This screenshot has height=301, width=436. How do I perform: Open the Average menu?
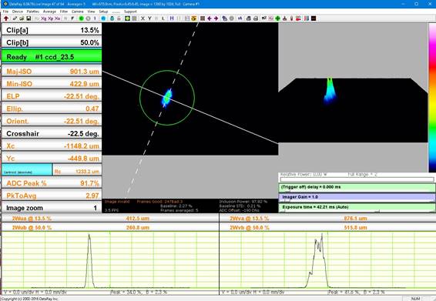[x=49, y=12]
